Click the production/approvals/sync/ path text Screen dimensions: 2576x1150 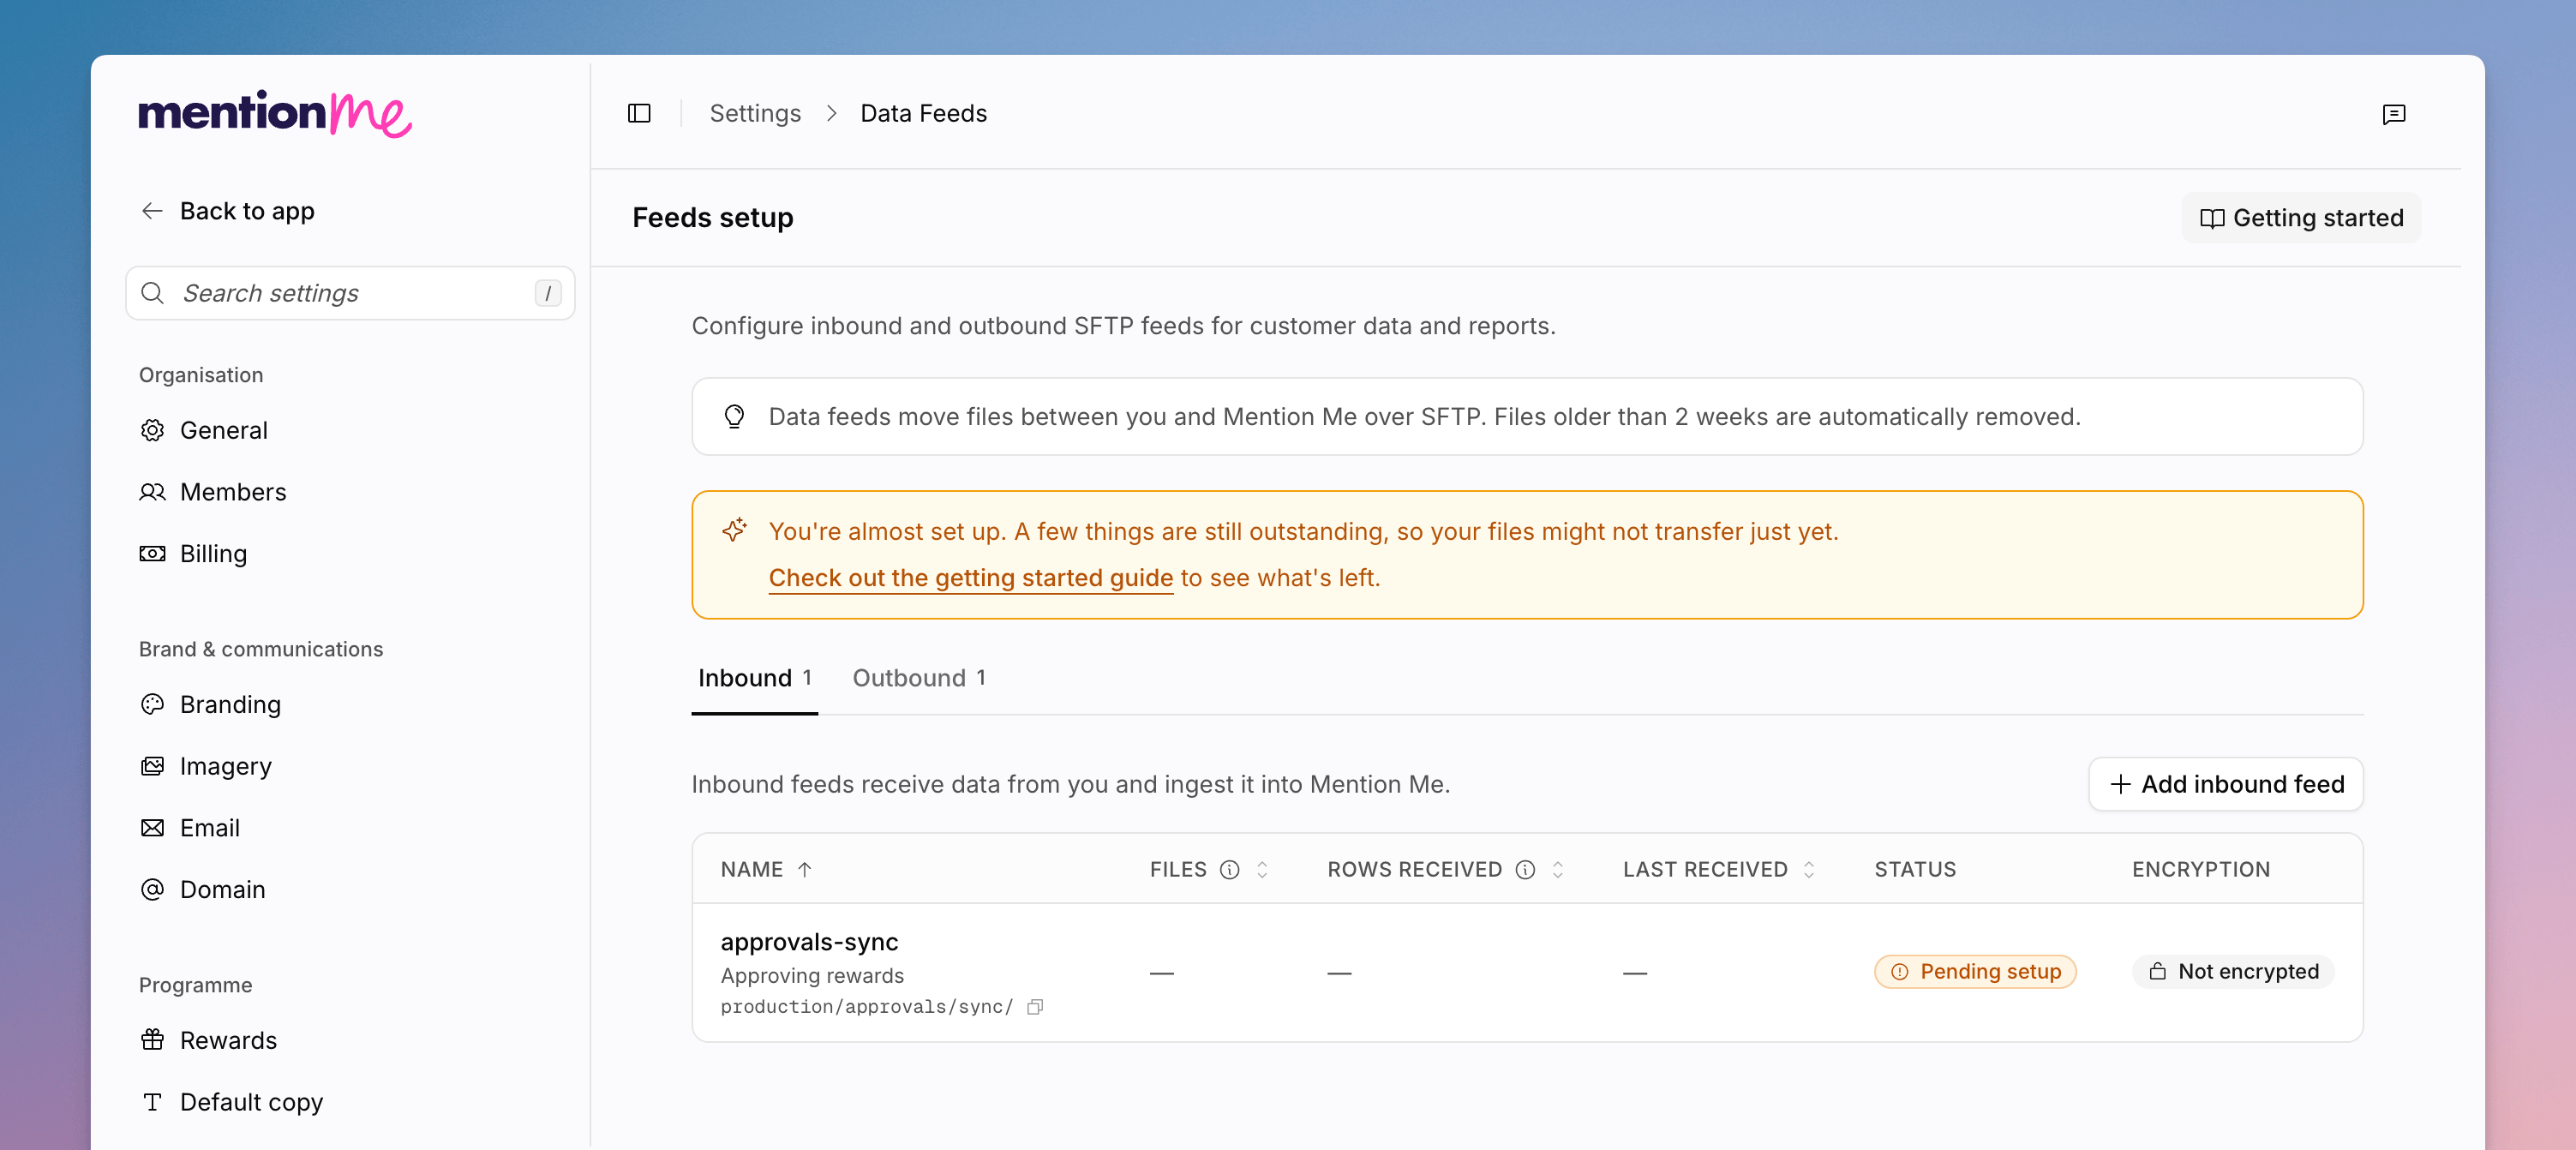pyautogui.click(x=867, y=1007)
